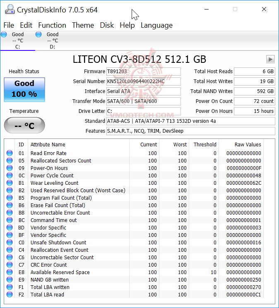Image resolution: width=279 pixels, height=308 pixels.
Task: Click the Worst column header
Action: point(174,145)
